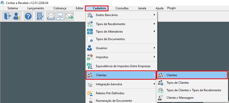This screenshot has height=103, width=229.
Task: Click the Contas a Receber title bar icon
Action: [x=3, y=3]
